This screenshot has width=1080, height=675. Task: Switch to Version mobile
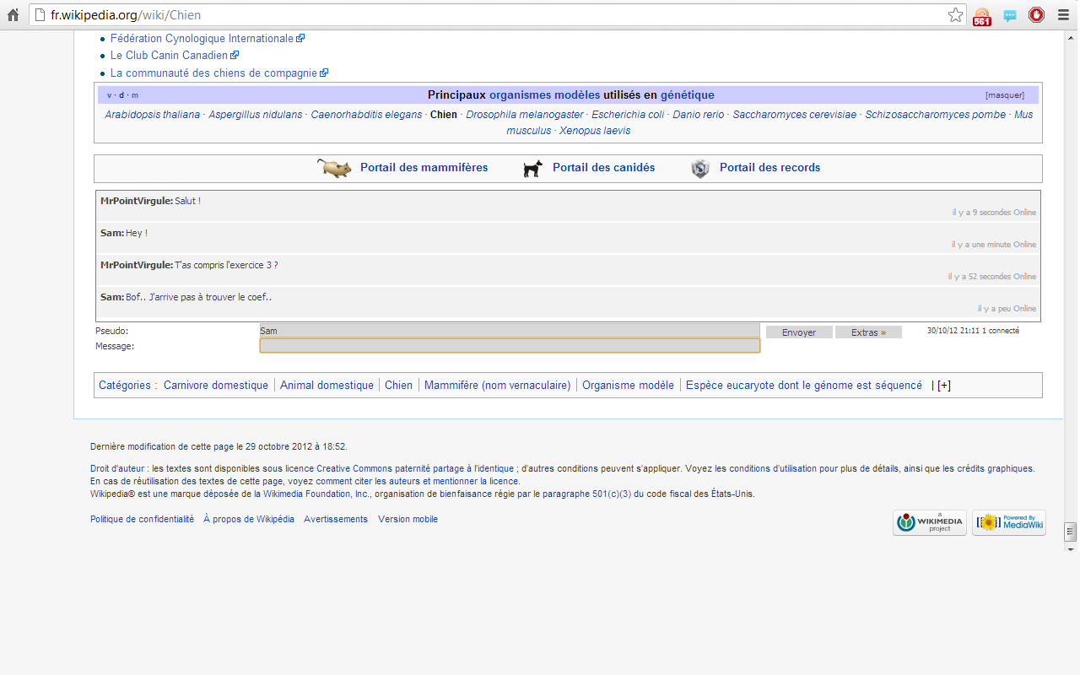pyautogui.click(x=408, y=520)
